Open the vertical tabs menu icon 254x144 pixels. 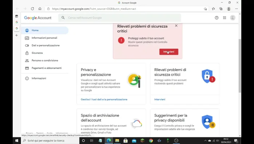(x=16, y=16)
